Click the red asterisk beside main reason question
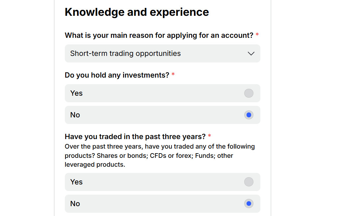 coord(257,35)
